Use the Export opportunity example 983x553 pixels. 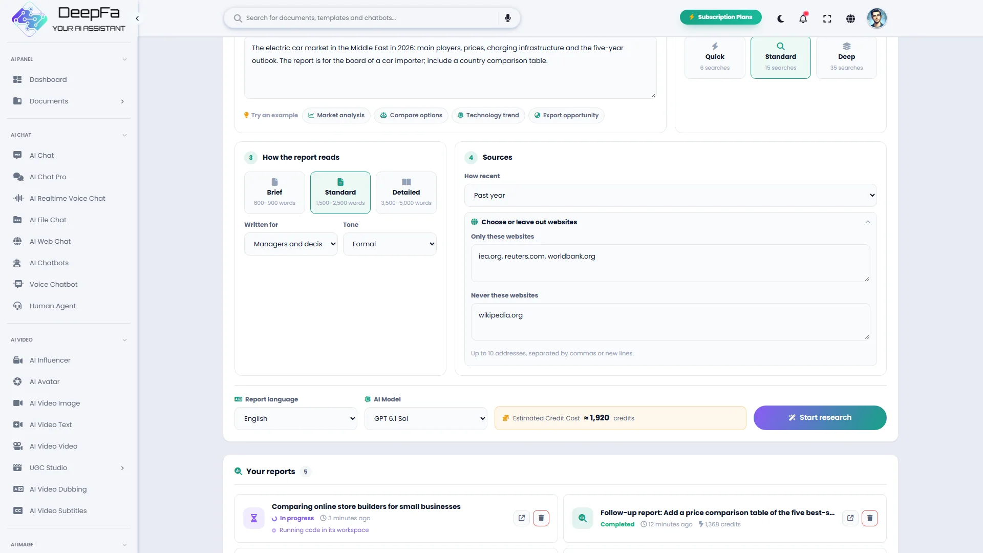(566, 115)
